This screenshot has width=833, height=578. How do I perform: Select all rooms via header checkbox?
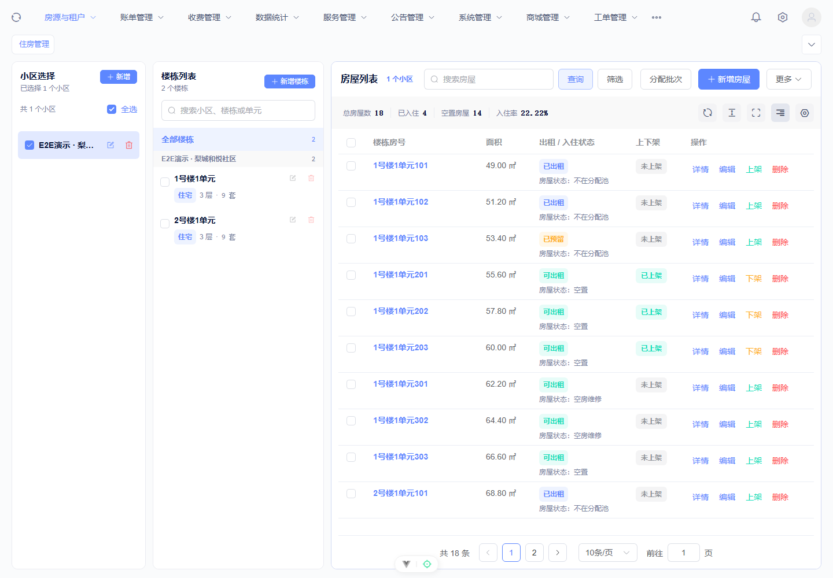(351, 143)
